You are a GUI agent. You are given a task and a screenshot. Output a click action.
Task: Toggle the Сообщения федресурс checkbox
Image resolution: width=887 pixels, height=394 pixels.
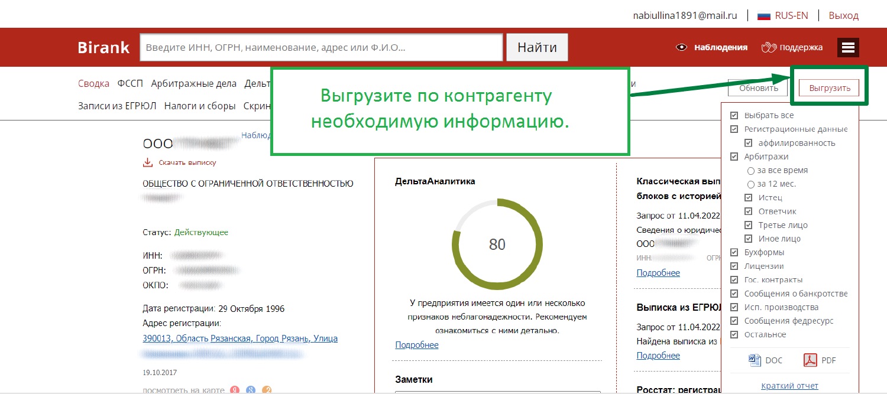(x=734, y=321)
